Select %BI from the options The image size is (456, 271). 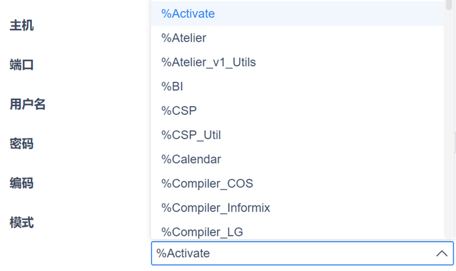click(173, 87)
